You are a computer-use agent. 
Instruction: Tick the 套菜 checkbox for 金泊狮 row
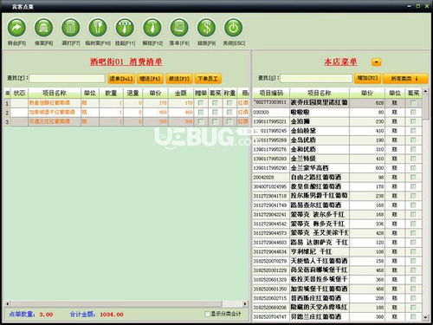coord(413,121)
